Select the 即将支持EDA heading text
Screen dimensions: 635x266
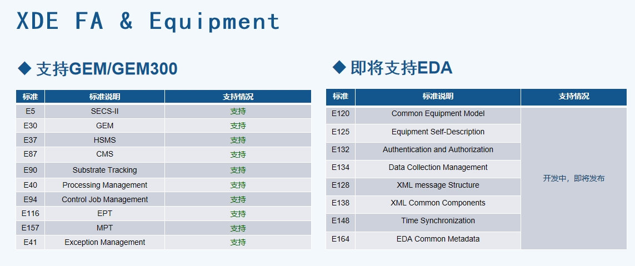pos(401,68)
